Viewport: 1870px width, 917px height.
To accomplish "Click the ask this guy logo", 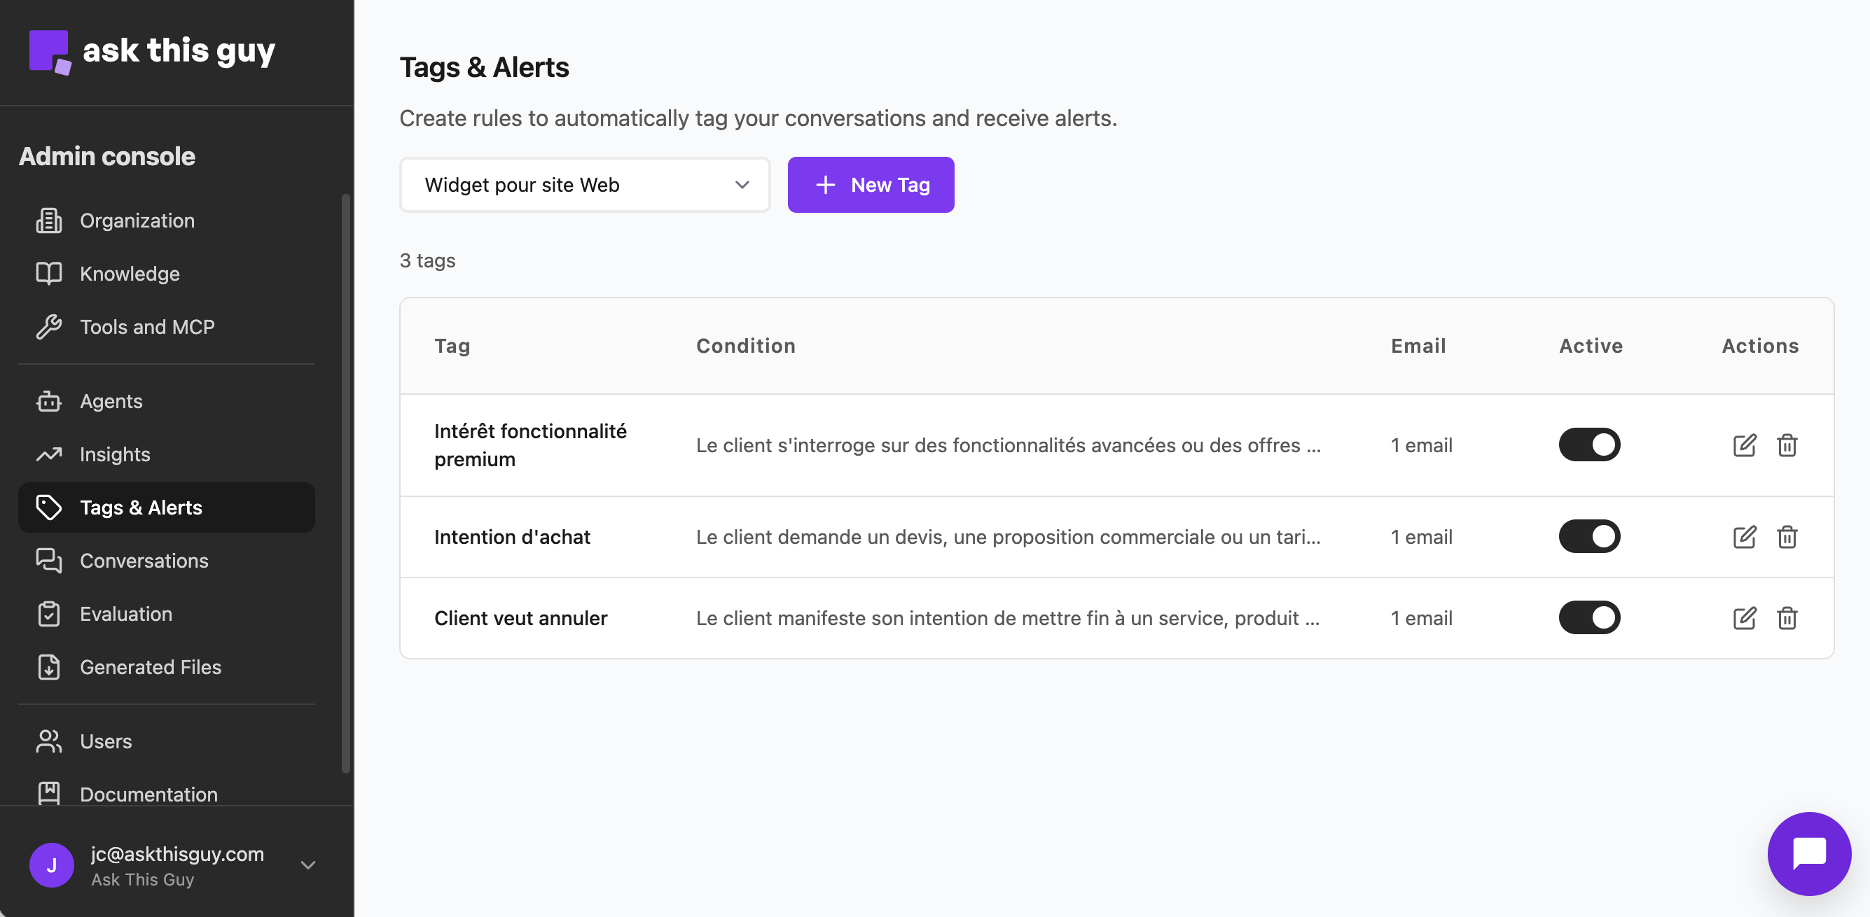I will coord(153,51).
